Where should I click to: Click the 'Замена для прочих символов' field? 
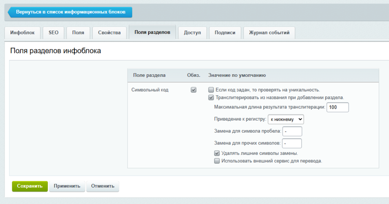(292, 143)
